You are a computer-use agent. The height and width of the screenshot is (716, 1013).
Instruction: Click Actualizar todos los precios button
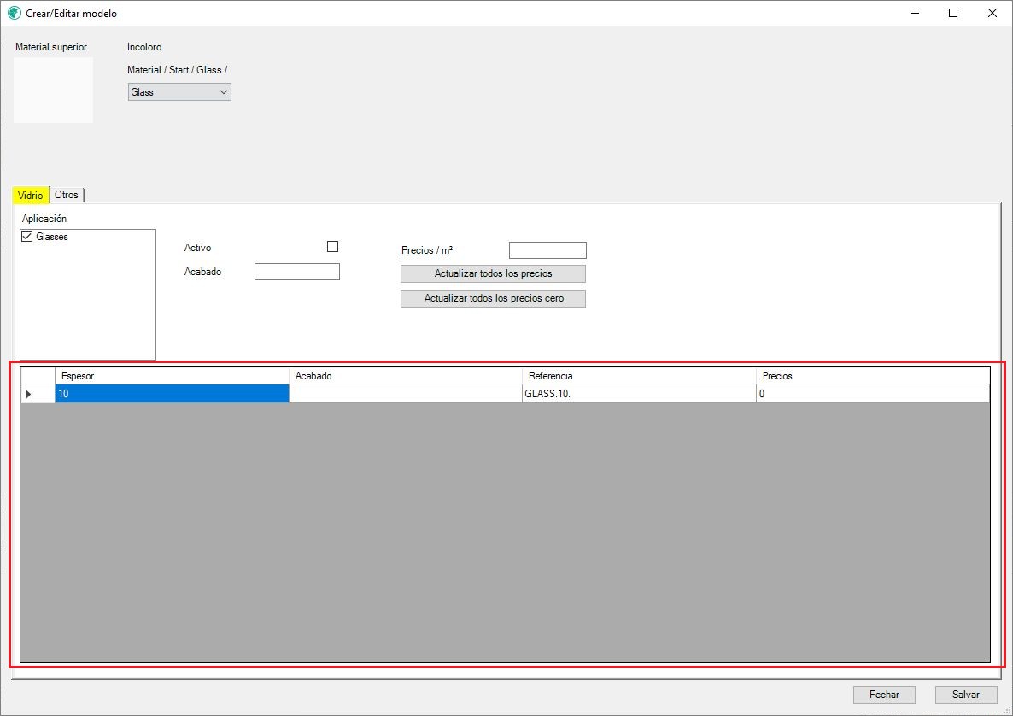(x=493, y=274)
